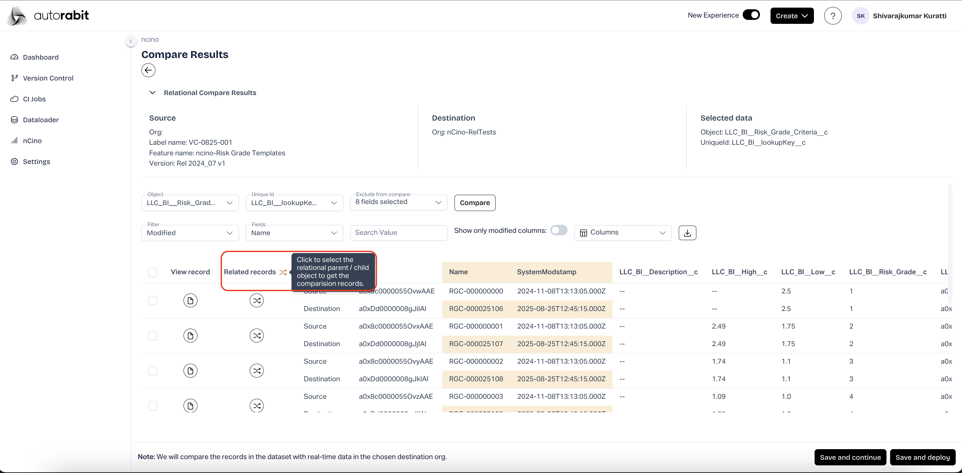Open the Filter dropdown showing Modified
962x473 pixels.
click(190, 233)
